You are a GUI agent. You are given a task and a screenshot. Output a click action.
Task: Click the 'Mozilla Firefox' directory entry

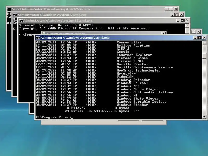[x=132, y=64]
